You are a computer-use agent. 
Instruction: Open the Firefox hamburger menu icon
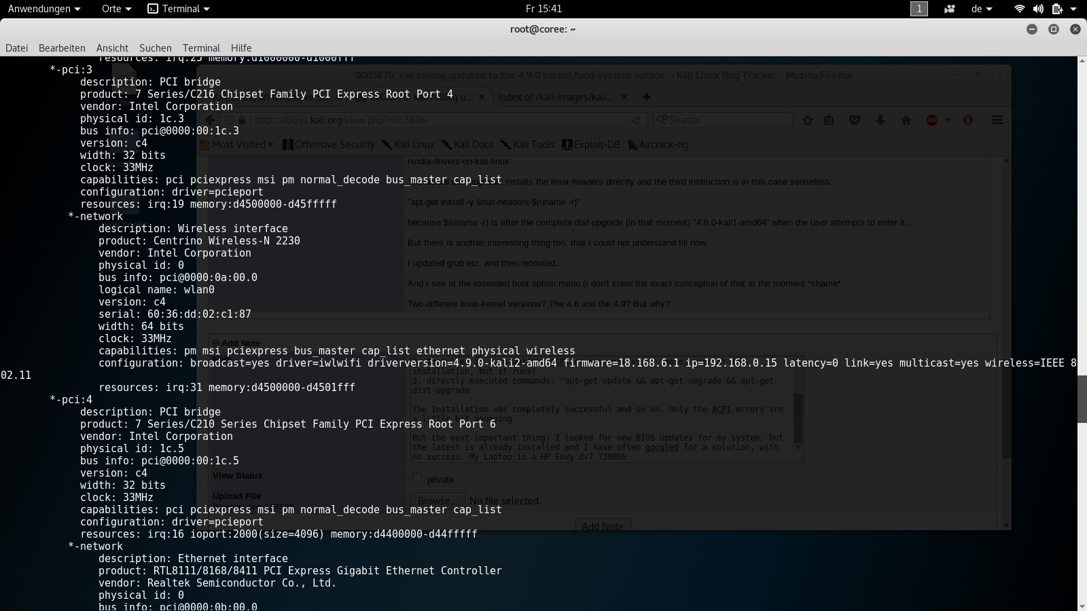pyautogui.click(x=997, y=120)
